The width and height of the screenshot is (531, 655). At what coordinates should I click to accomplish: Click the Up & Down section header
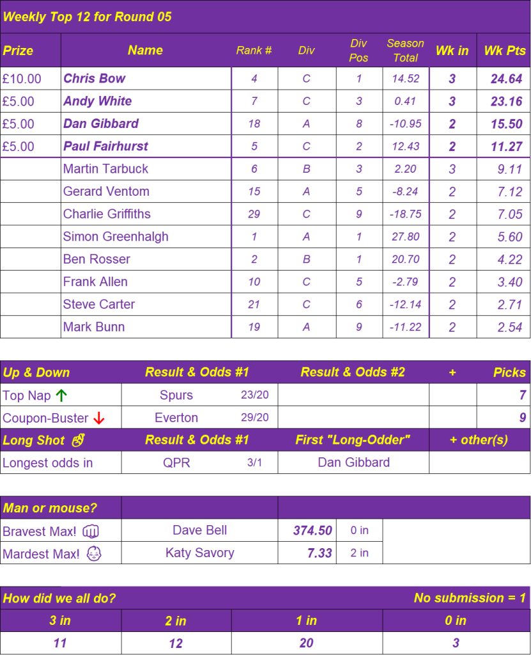(36, 373)
